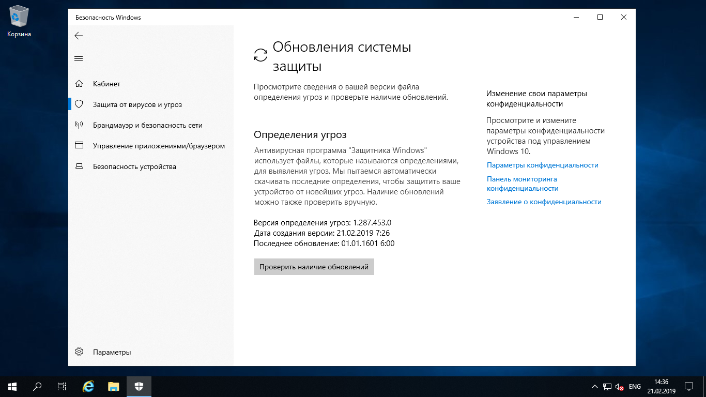Click the device security laptop icon
This screenshot has width=706, height=397.
pos(79,166)
